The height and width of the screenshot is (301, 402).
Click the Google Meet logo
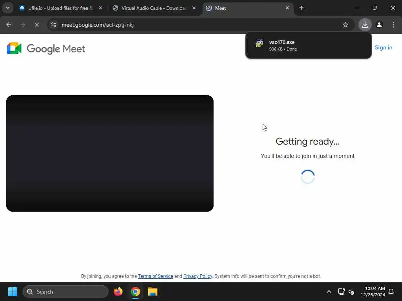[46, 48]
